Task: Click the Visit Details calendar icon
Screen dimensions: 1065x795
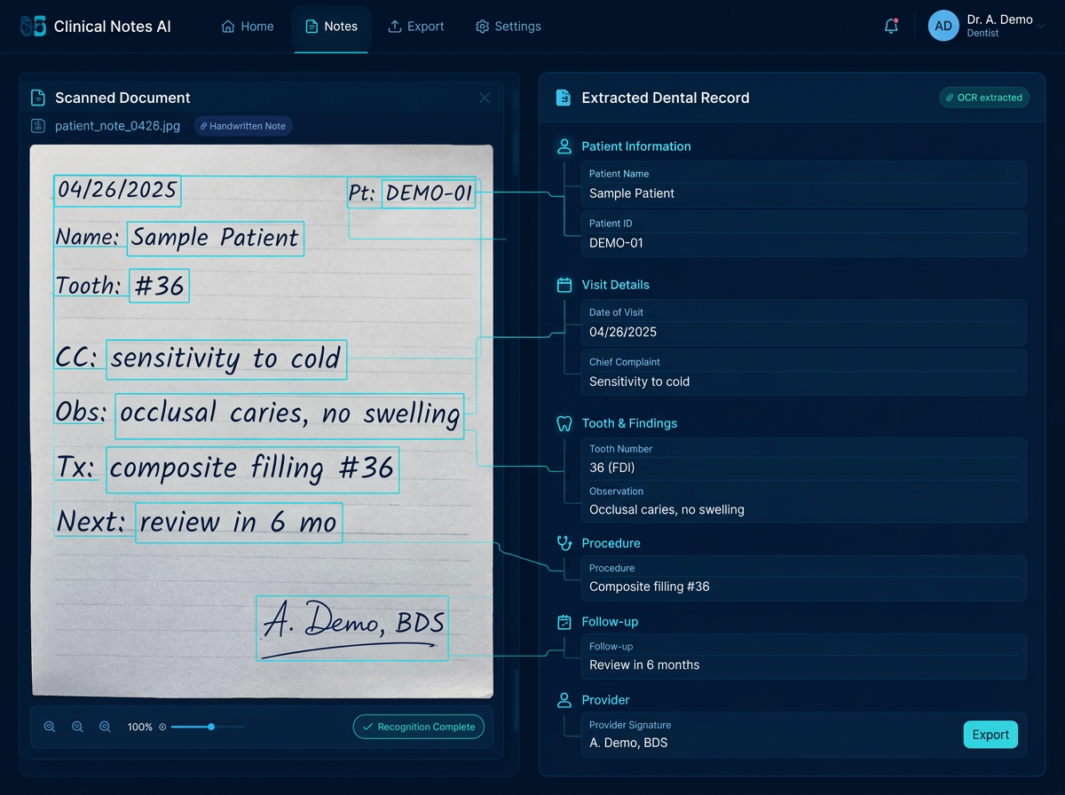Action: [x=564, y=285]
